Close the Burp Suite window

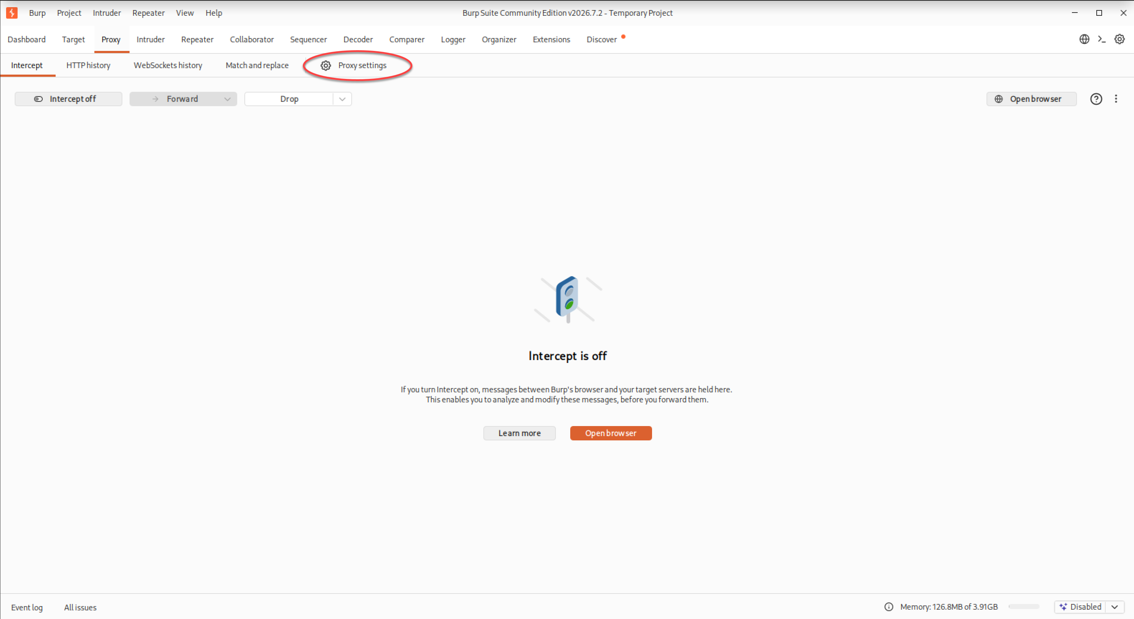point(1123,13)
